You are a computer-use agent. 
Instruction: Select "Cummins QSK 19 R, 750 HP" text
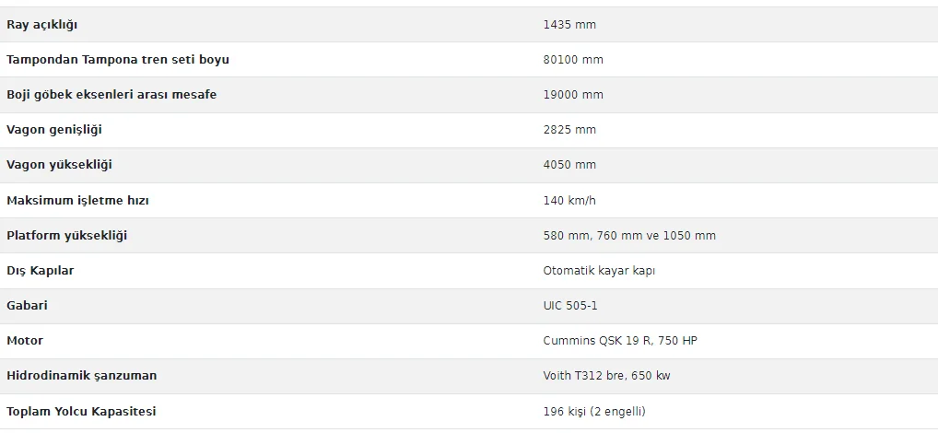(620, 341)
